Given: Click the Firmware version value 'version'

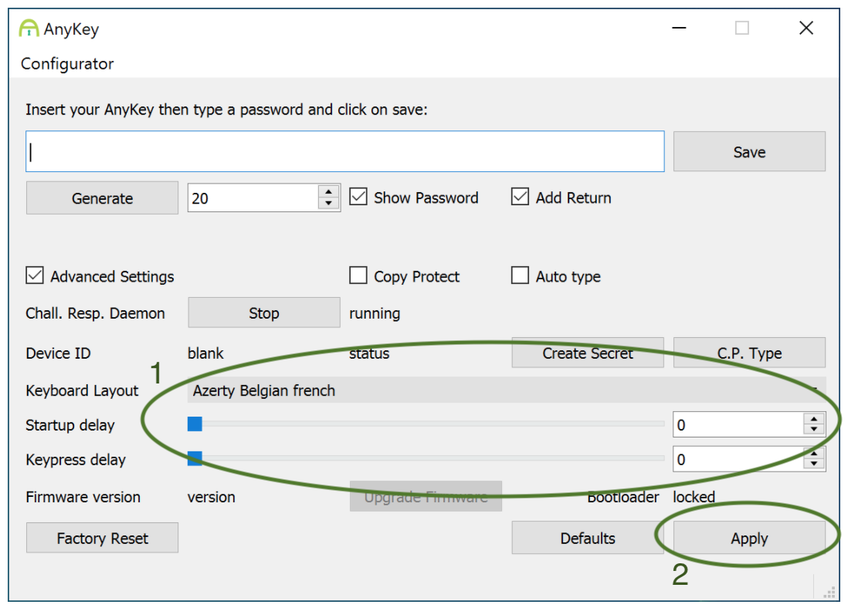Looking at the screenshot, I should (x=212, y=497).
